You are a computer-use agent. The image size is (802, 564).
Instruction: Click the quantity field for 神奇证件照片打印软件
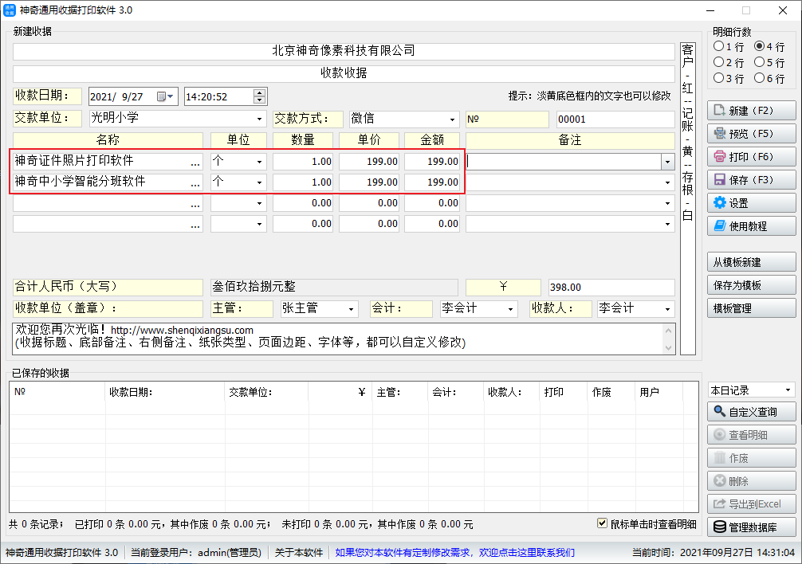pyautogui.click(x=303, y=162)
